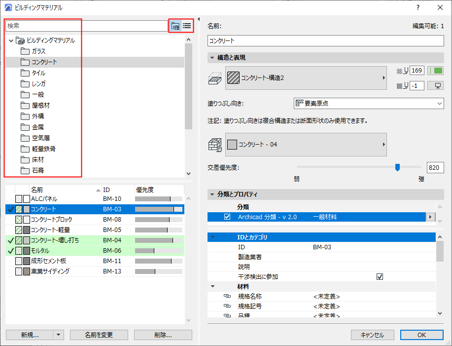Open the 金属 folder
The width and height of the screenshot is (452, 346).
pos(33,127)
